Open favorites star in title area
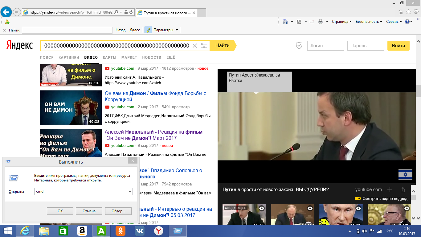 coord(408,12)
